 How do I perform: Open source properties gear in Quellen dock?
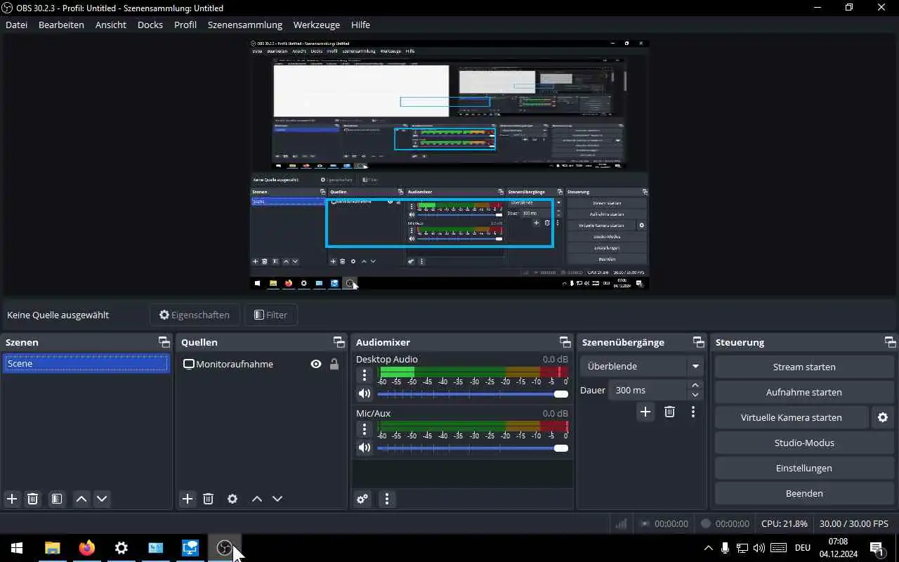pyautogui.click(x=232, y=499)
